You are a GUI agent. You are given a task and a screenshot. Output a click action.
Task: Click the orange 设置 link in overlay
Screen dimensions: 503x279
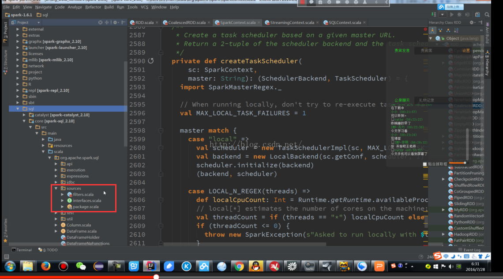pos(466,50)
